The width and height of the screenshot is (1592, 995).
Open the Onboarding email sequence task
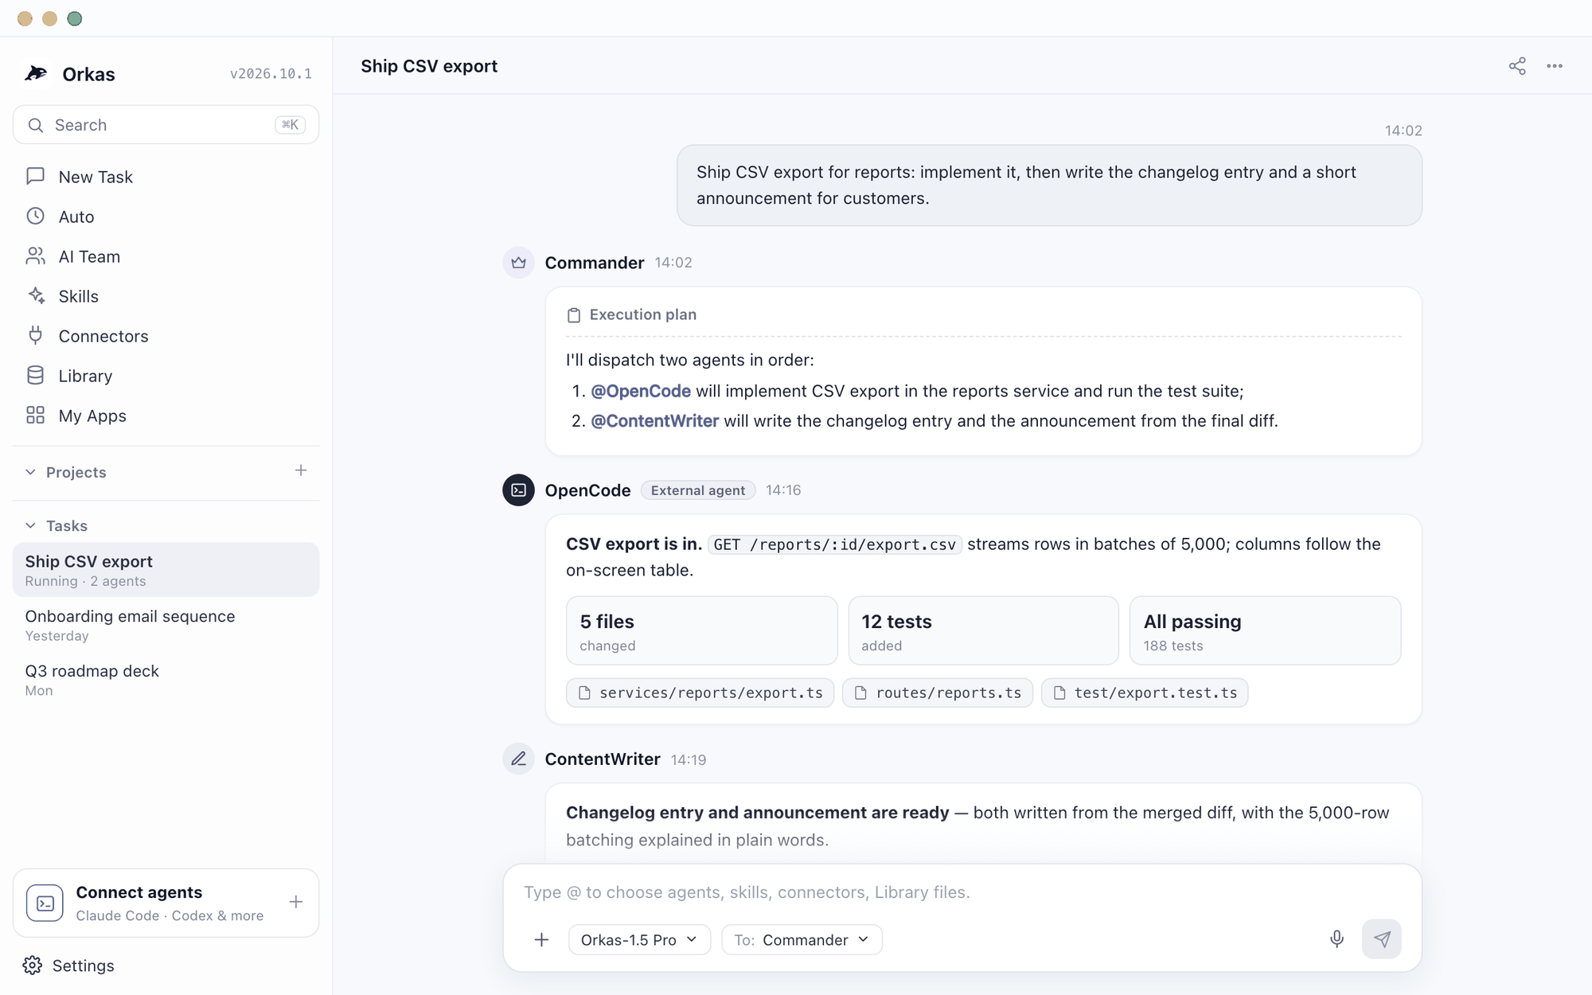(166, 625)
